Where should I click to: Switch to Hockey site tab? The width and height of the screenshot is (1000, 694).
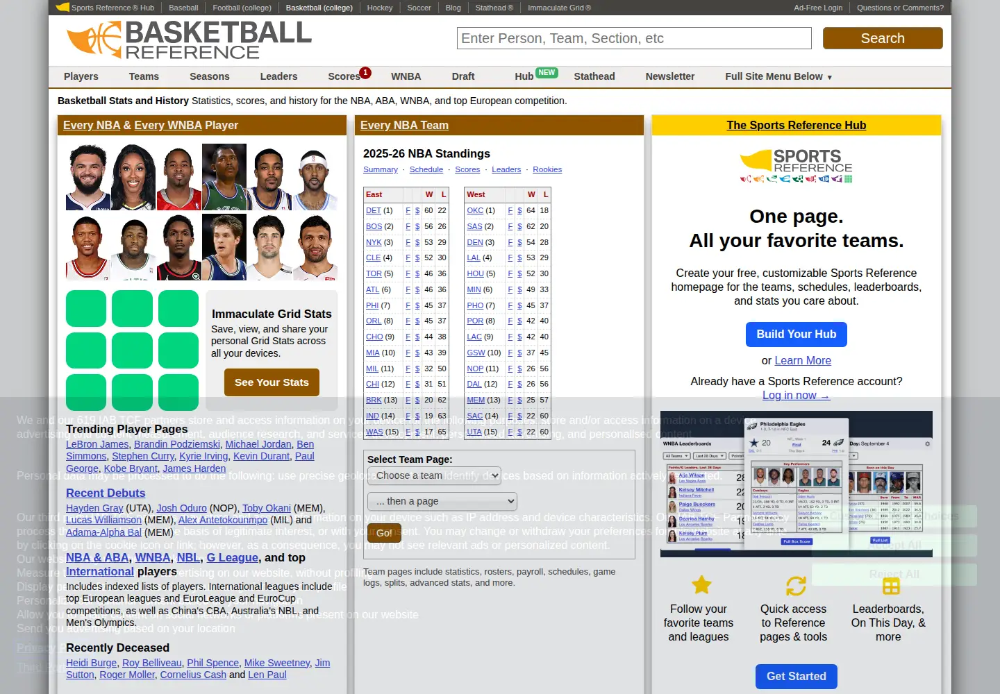click(x=380, y=8)
